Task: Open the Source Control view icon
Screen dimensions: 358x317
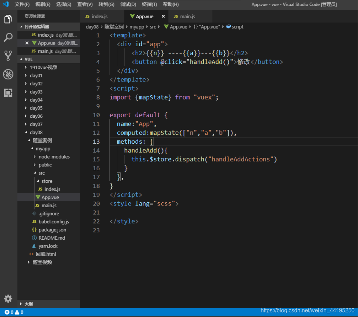Action: pyautogui.click(x=8, y=56)
